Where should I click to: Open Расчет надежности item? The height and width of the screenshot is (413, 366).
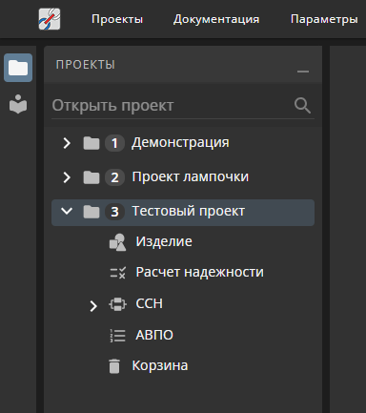199,272
